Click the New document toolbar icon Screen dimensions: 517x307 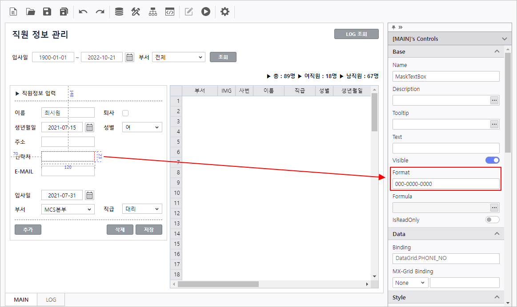point(13,12)
